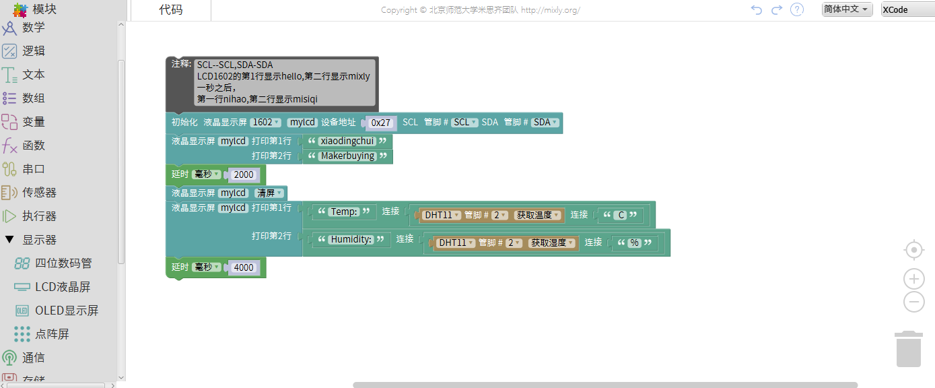
Task: Edit the Temp: text field
Action: pos(344,212)
